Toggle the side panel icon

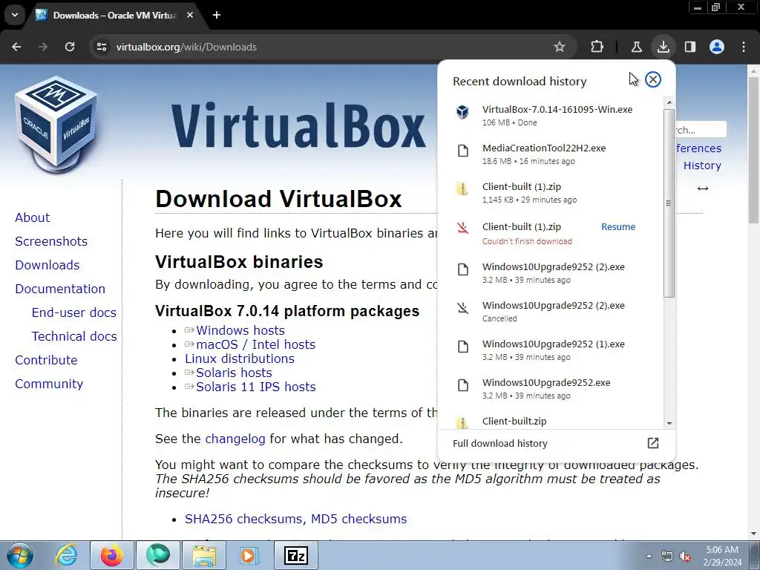(x=689, y=47)
